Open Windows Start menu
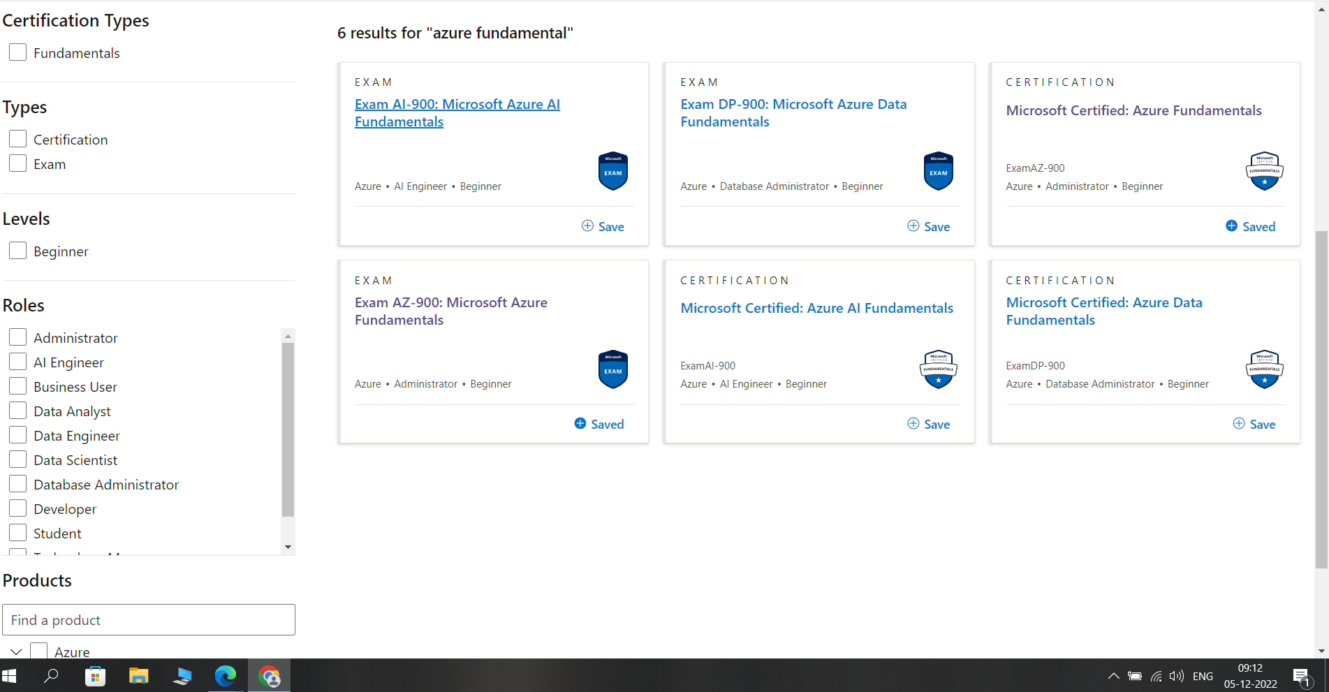 tap(10, 676)
